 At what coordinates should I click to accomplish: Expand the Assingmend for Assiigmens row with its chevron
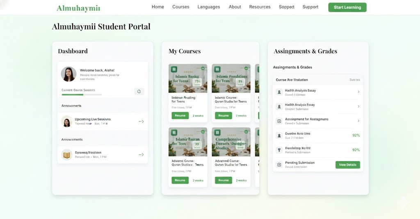[358, 121]
